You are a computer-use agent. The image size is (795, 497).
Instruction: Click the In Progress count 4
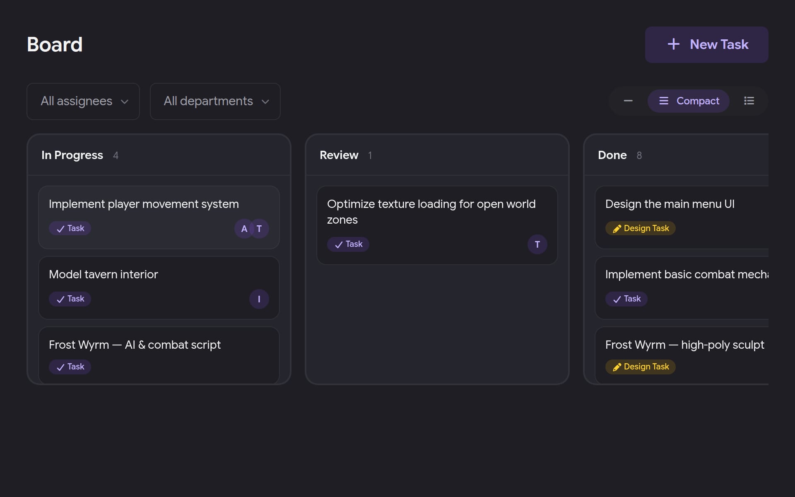pyautogui.click(x=116, y=155)
